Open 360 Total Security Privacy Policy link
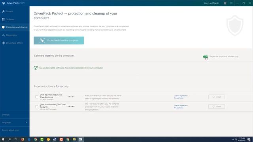The width and height of the screenshot is (253, 142). [179, 108]
